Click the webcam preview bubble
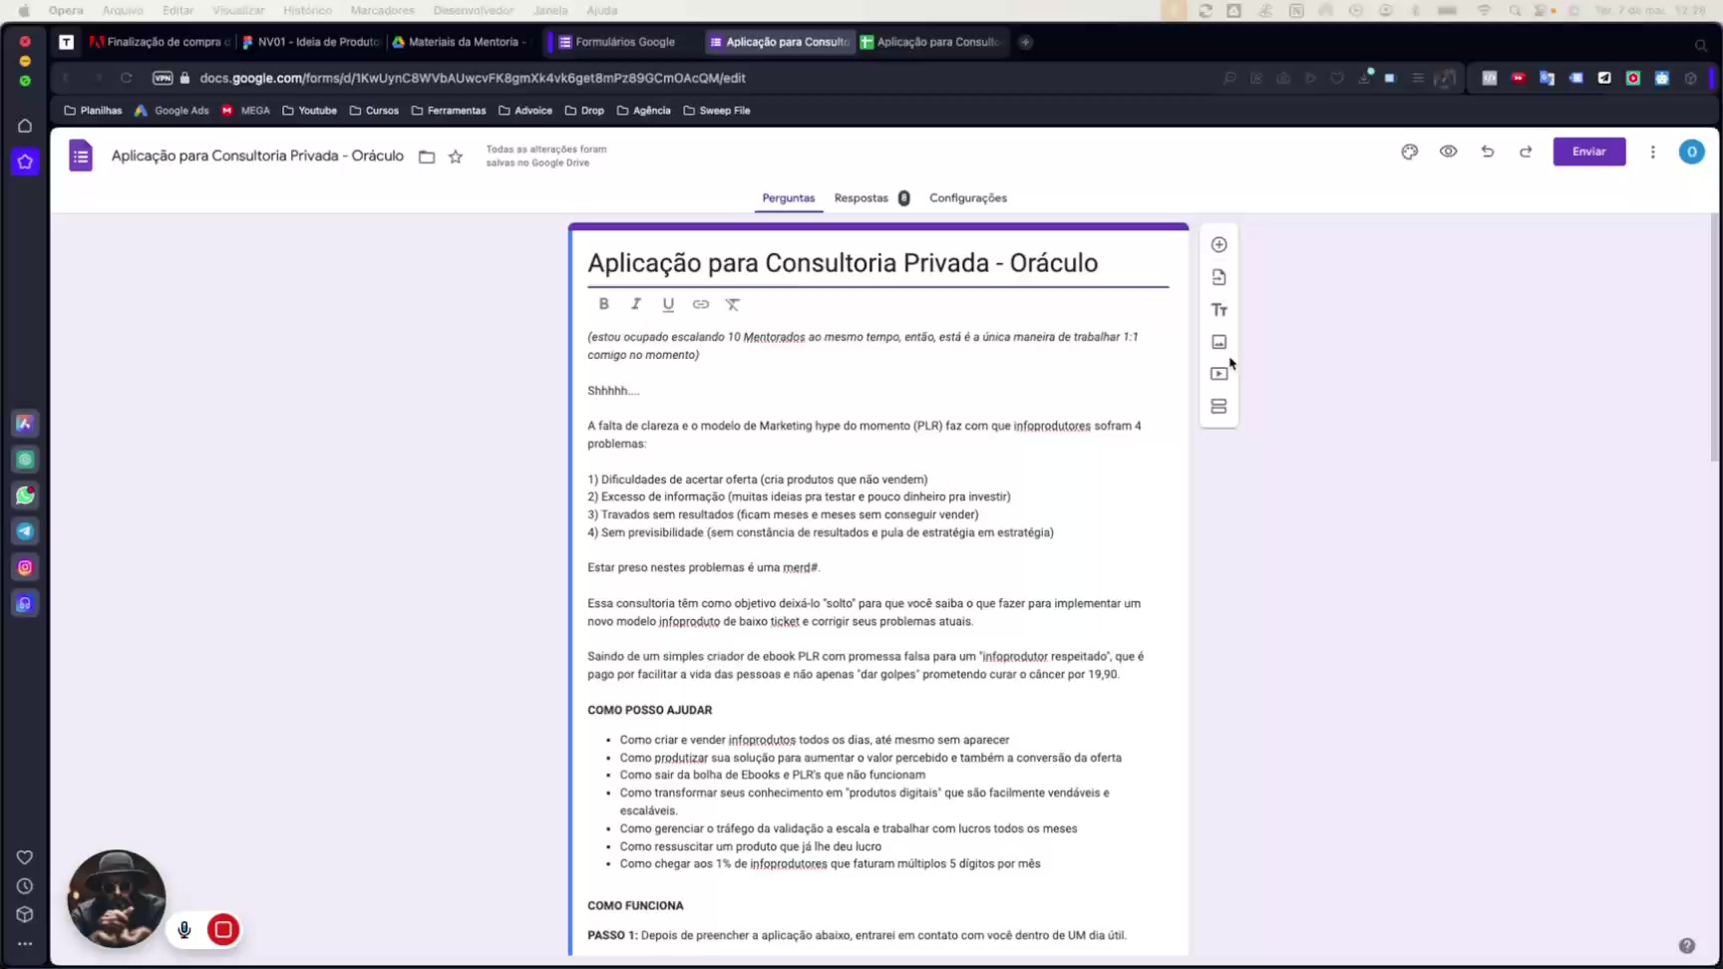 [x=117, y=898]
